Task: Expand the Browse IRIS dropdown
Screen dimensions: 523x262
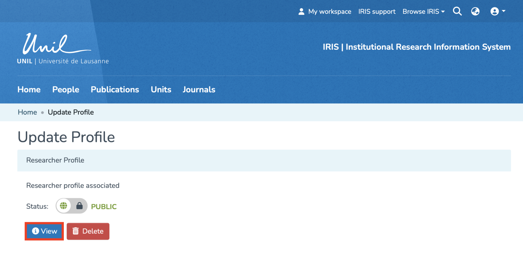Action: [423, 11]
